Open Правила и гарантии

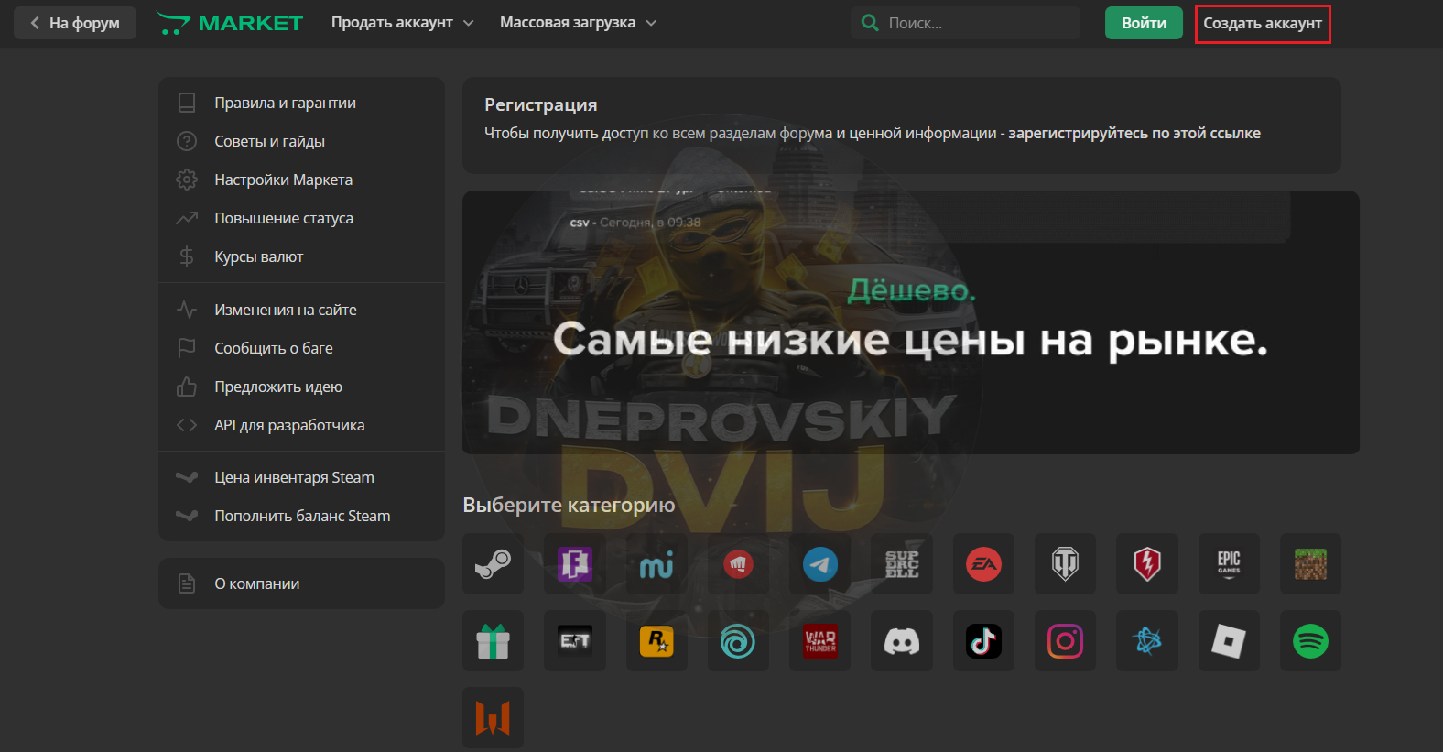click(x=301, y=103)
